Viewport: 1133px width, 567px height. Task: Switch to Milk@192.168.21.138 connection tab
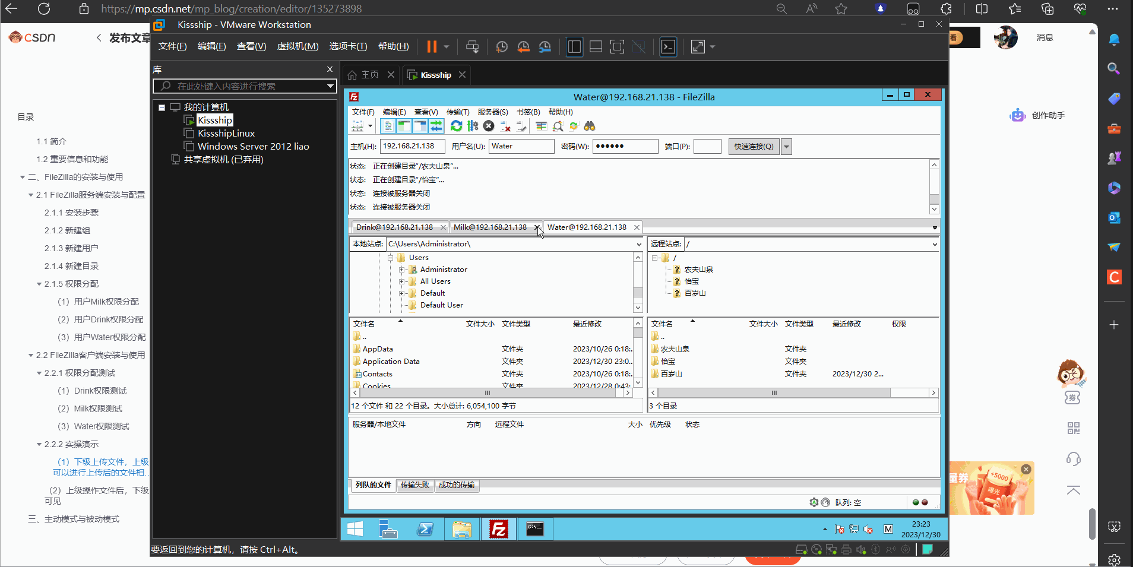(490, 227)
